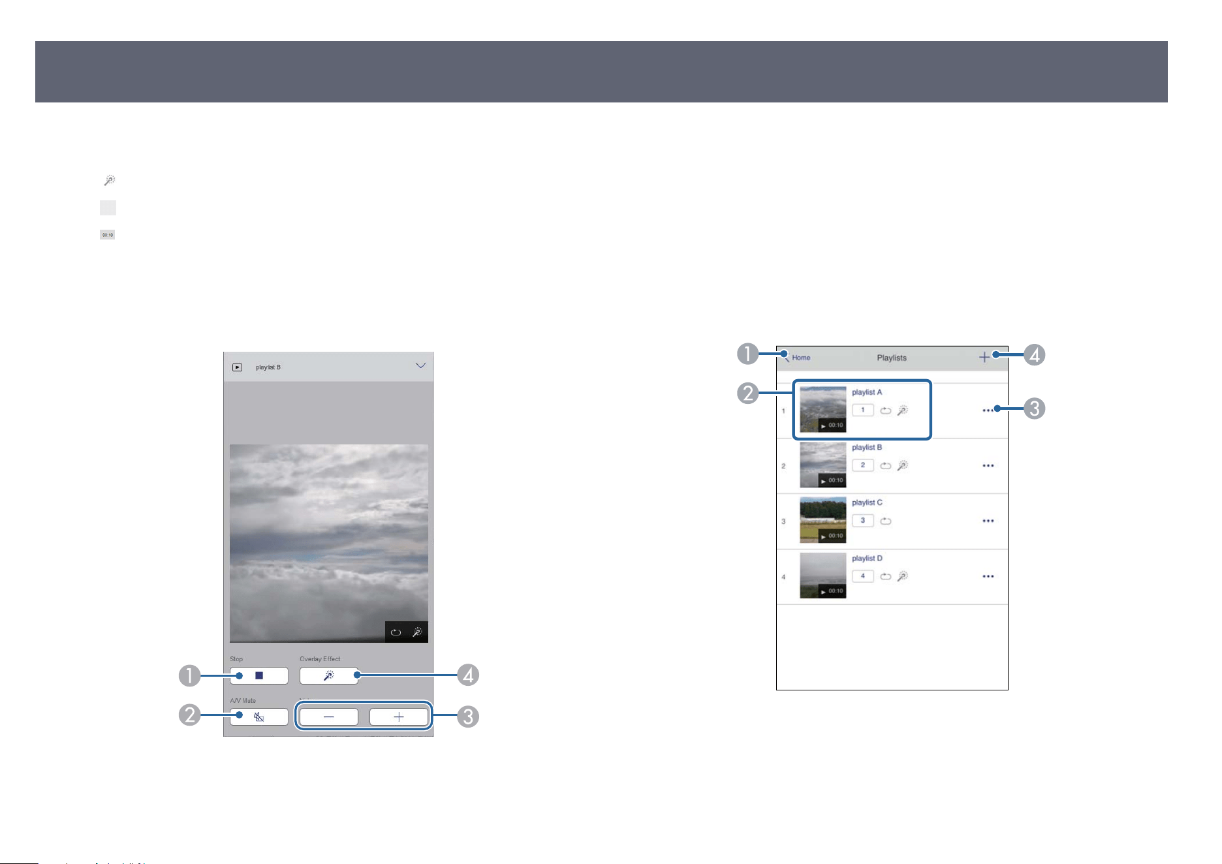This screenshot has height=864, width=1222.
Task: Click the number 3 box of playlist C
Action: (863, 521)
